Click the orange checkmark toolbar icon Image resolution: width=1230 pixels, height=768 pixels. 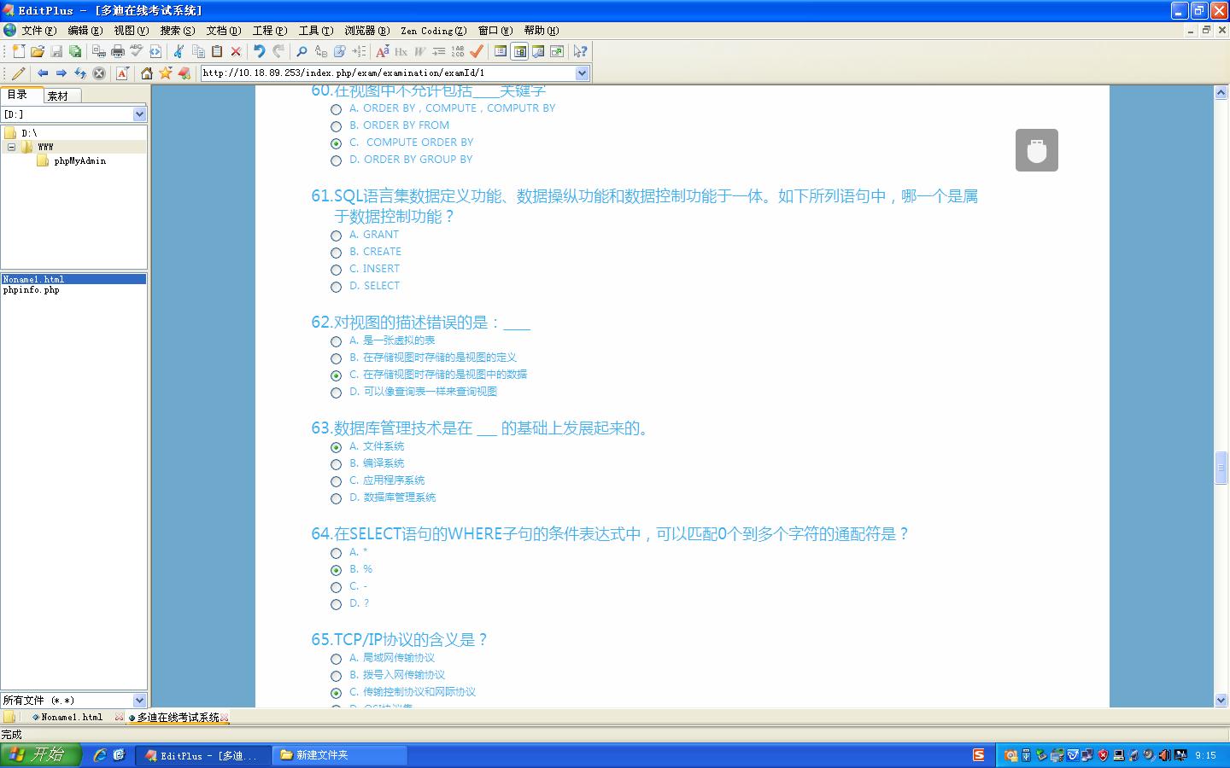(477, 51)
